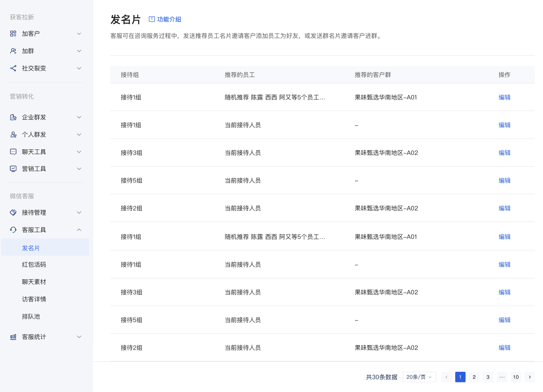543x392 pixels.
Task: Click the book icon beside 功能介绍
Action: (151, 19)
